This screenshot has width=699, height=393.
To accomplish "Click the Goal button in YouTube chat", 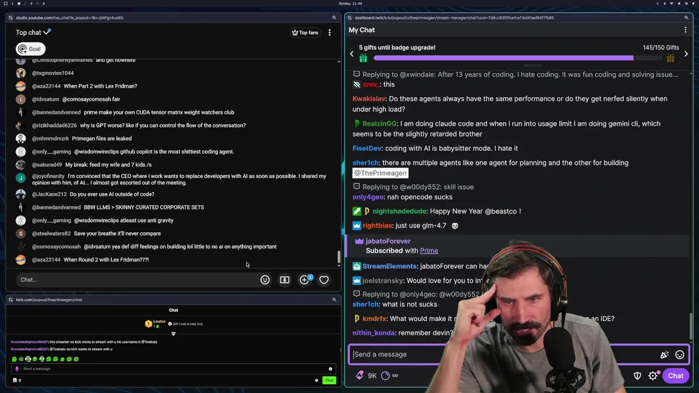I will [30, 49].
